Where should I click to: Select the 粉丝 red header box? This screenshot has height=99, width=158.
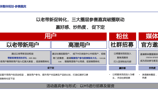123,36
